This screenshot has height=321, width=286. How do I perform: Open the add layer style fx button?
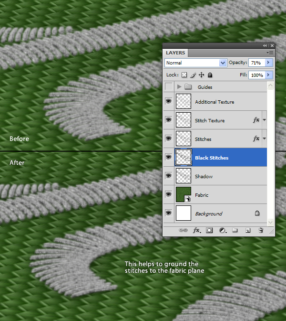(197, 230)
